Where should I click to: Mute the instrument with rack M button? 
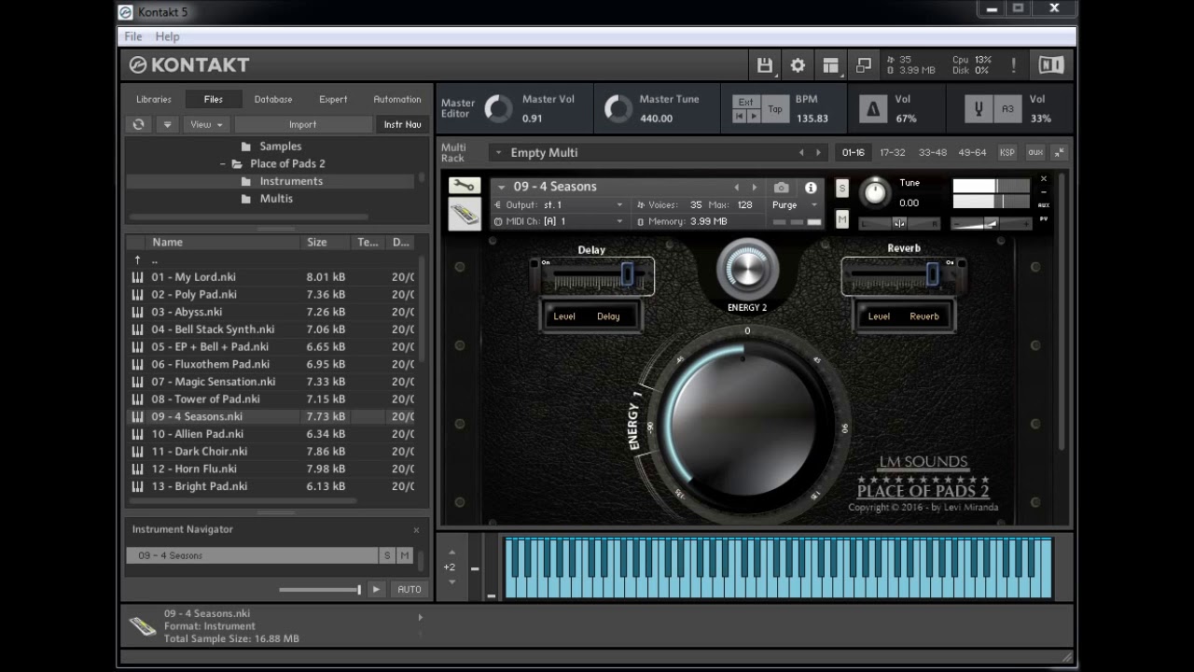pos(842,219)
